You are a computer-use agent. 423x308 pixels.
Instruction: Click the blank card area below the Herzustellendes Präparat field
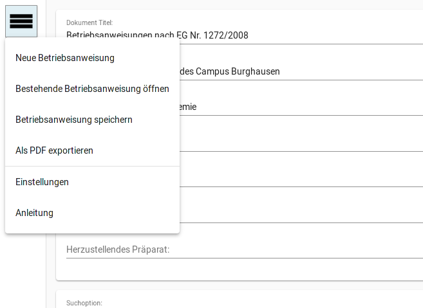coord(239,269)
